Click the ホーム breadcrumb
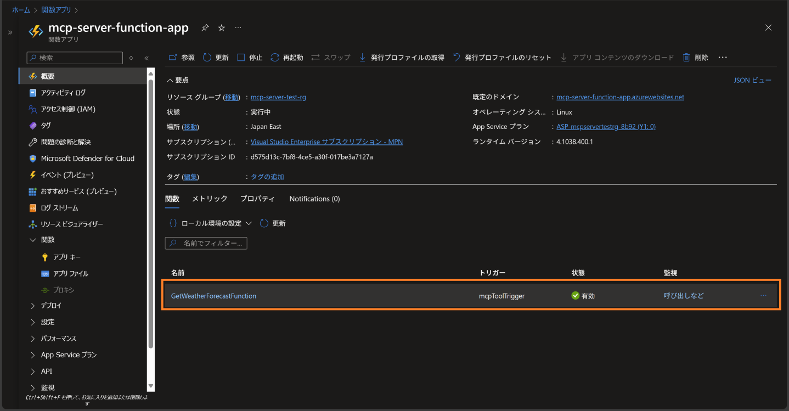 (21, 10)
